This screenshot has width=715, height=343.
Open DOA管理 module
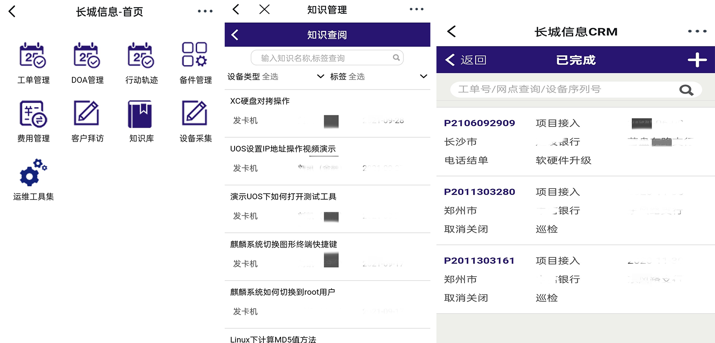pyautogui.click(x=87, y=56)
